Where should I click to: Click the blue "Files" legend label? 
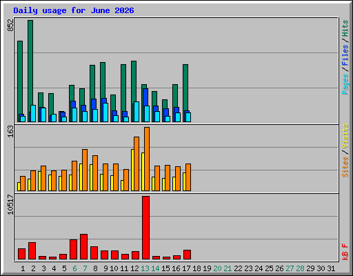[x=345, y=55]
